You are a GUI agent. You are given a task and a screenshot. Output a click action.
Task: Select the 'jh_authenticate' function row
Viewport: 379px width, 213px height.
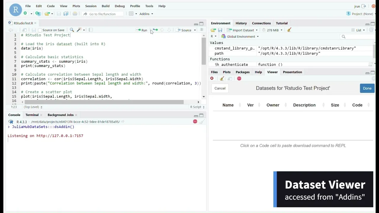[x=291, y=64]
